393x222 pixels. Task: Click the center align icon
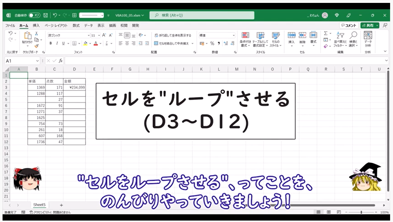point(127,43)
